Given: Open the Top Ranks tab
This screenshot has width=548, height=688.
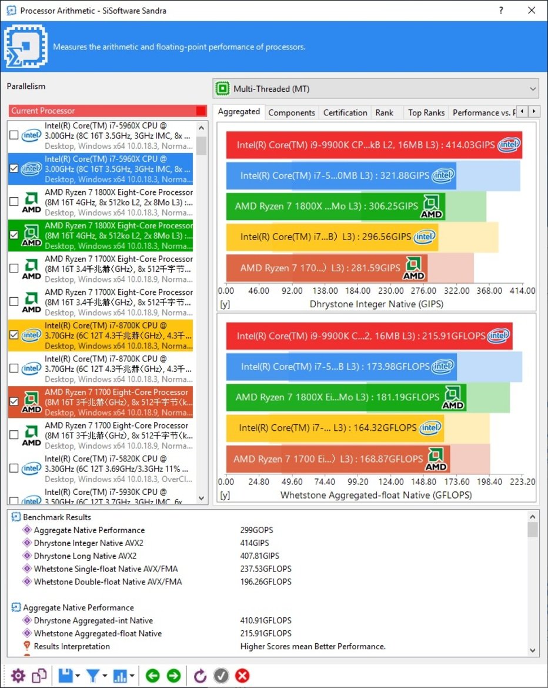Looking at the screenshot, I should 426,113.
